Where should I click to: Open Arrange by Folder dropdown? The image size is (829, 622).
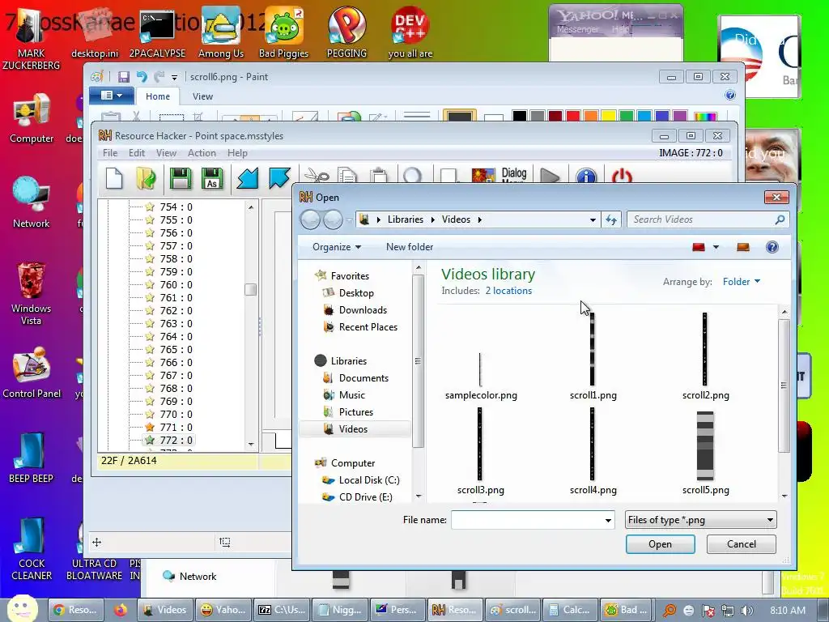742,281
